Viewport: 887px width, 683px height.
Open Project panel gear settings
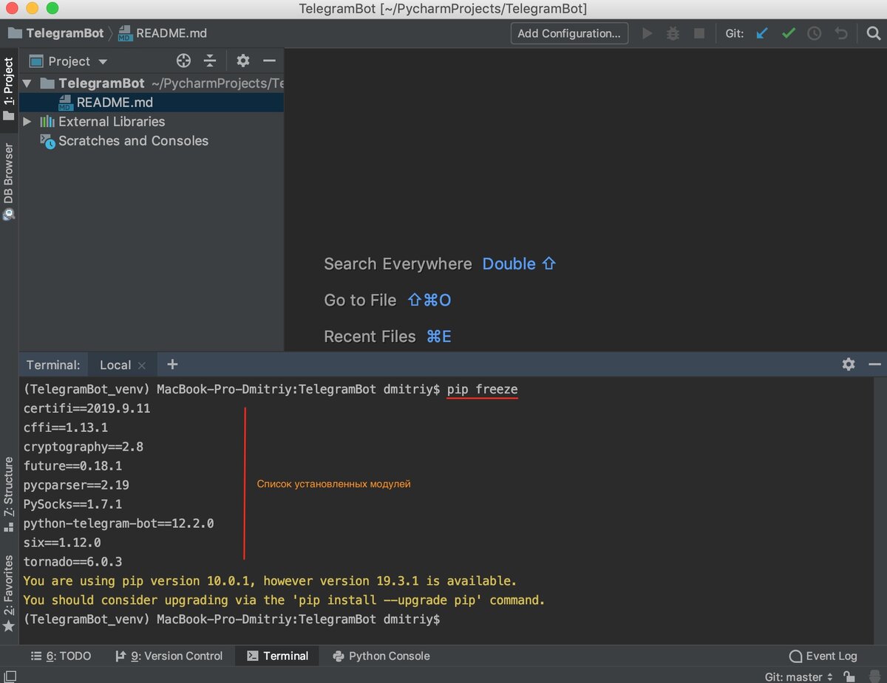(242, 61)
